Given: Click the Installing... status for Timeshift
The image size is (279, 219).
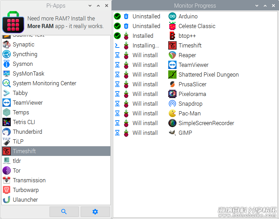Looking at the screenshot, I should (x=146, y=46).
